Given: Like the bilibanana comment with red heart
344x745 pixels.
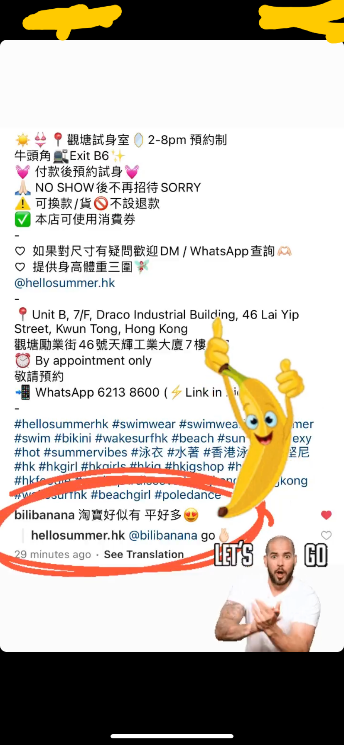Looking at the screenshot, I should (x=327, y=515).
